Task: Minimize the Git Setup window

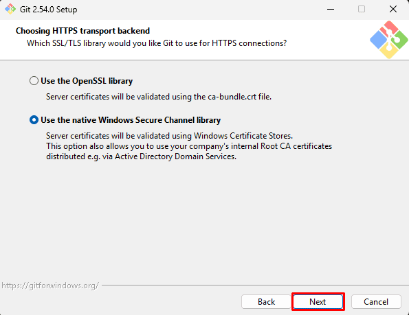Action: (331, 9)
